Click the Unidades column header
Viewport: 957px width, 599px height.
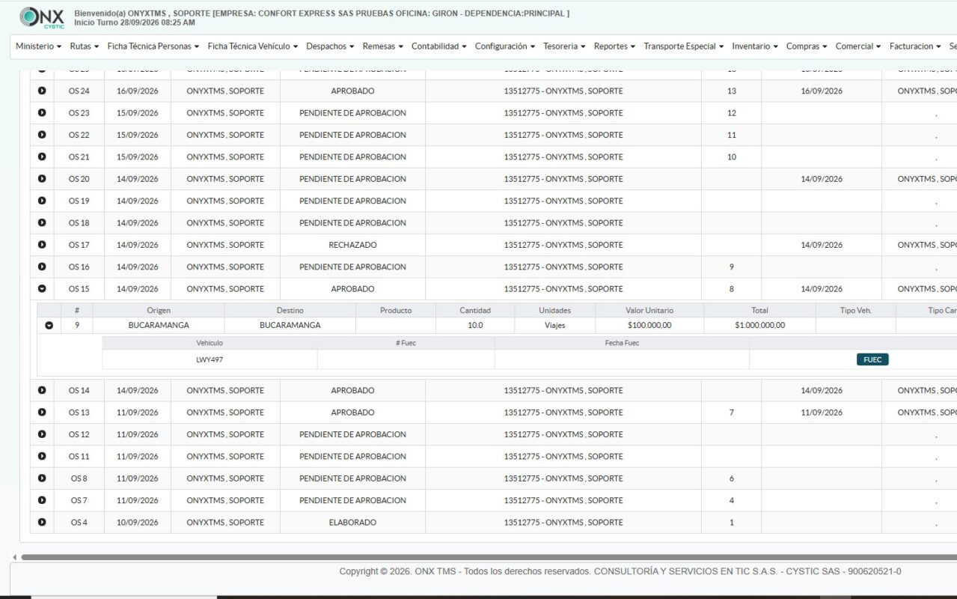(555, 310)
